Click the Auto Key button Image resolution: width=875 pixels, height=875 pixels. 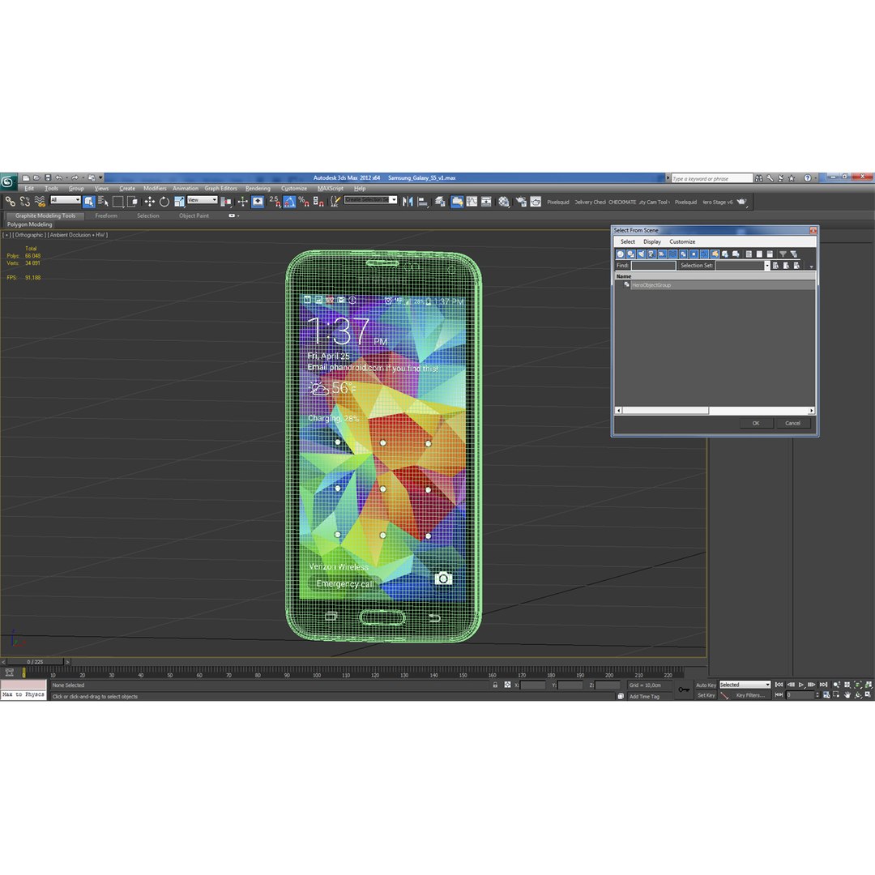pos(706,685)
